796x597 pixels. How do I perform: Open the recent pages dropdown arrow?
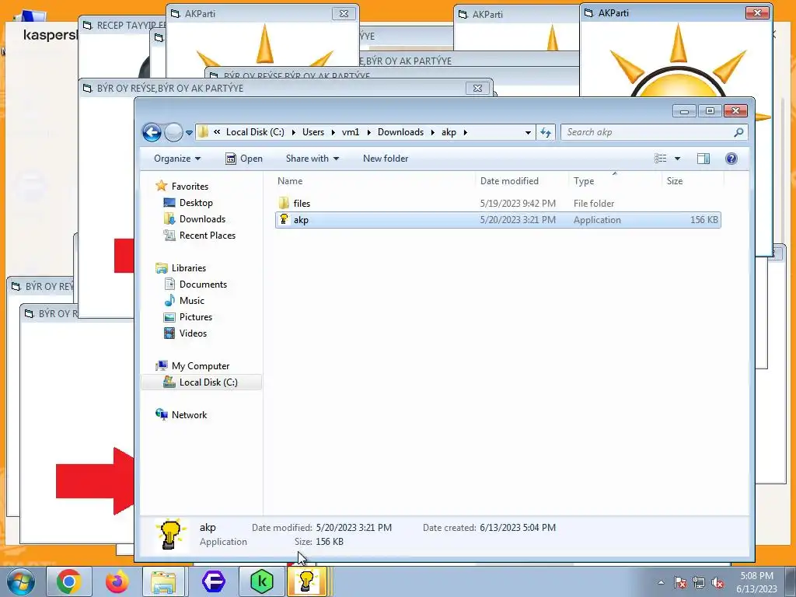(190, 133)
